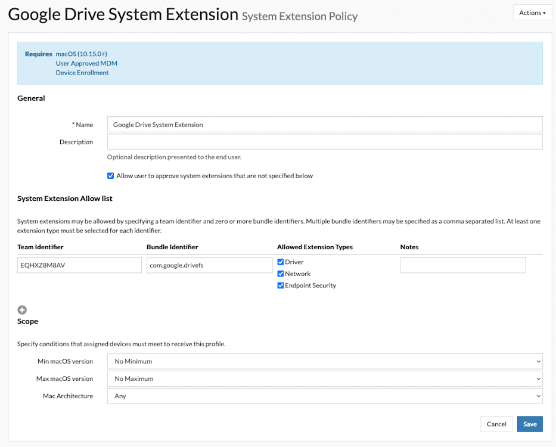Click the Bundle Identifier field com.google.drivefs
The width and height of the screenshot is (556, 447).
pyautogui.click(x=210, y=265)
